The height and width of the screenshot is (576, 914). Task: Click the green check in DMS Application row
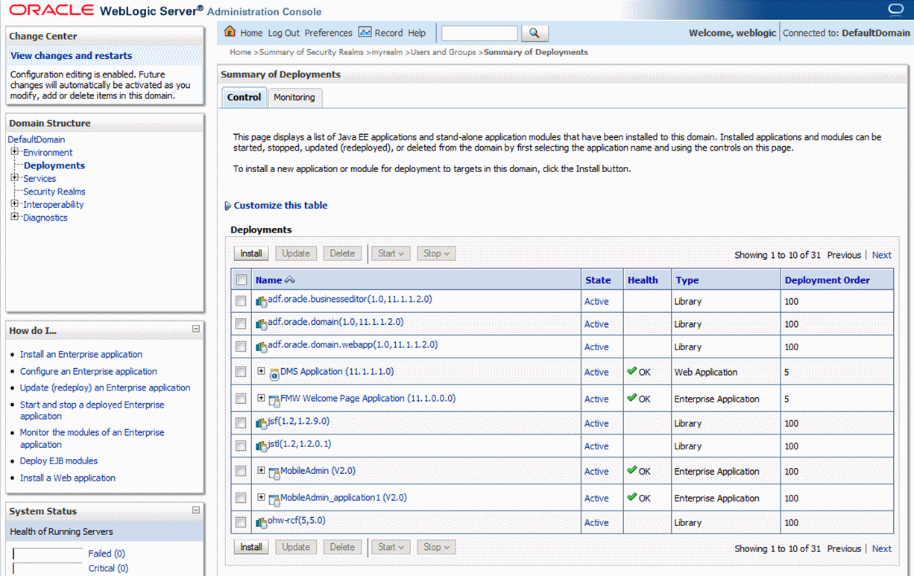tap(632, 371)
